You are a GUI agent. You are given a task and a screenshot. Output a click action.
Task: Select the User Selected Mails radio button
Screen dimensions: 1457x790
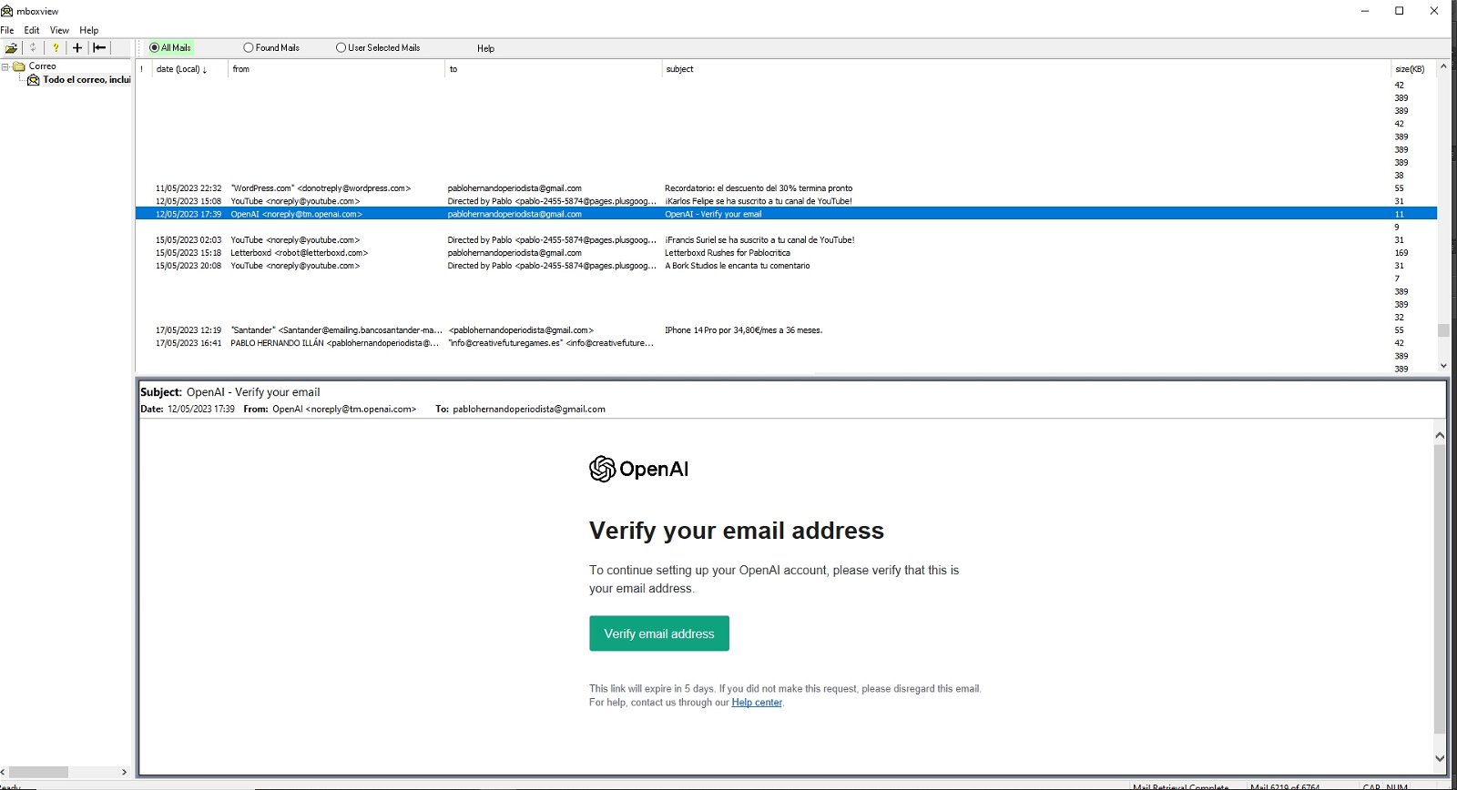[x=341, y=47]
